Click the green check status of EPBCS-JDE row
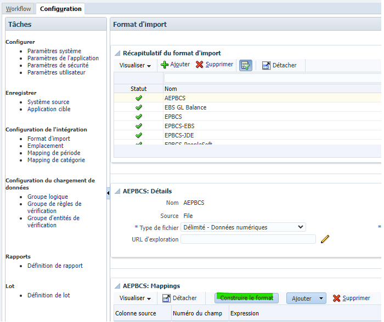The width and height of the screenshot is (384, 322). click(x=139, y=135)
